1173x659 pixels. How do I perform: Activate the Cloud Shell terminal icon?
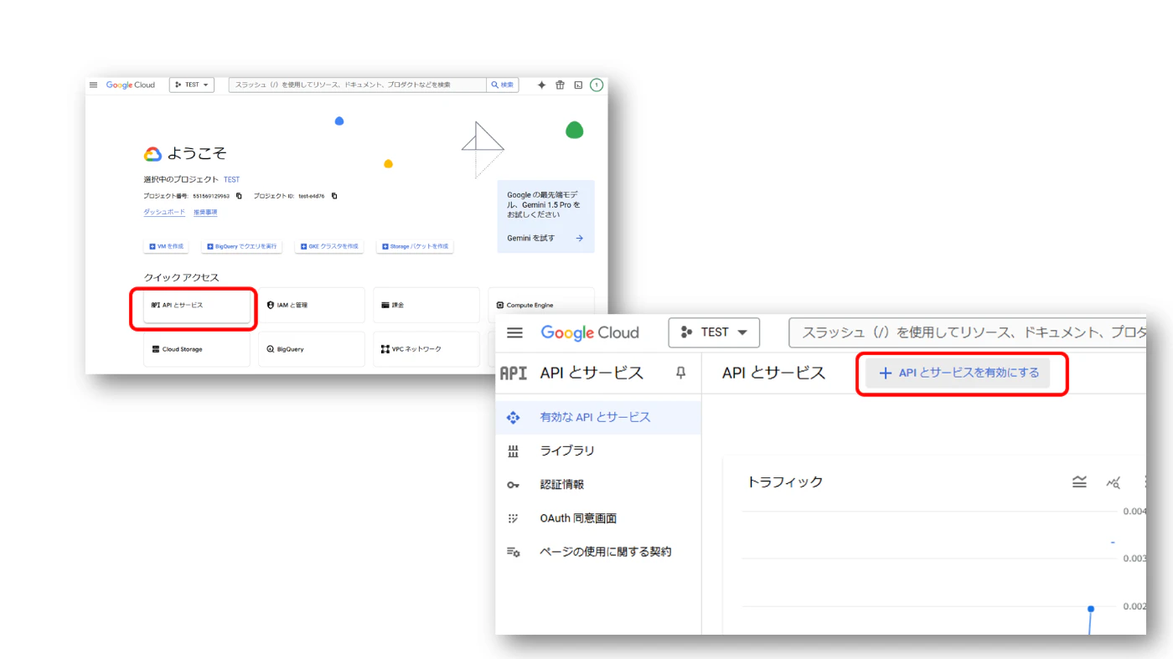pos(578,85)
